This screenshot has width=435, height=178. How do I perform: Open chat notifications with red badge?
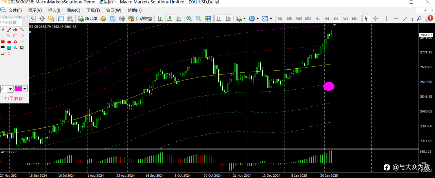429,18
